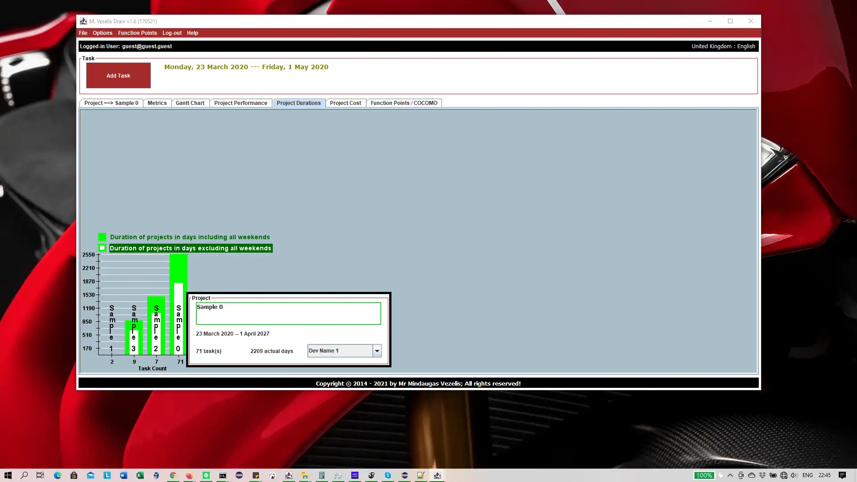
Task: Open the Function Points menu
Action: coord(137,33)
